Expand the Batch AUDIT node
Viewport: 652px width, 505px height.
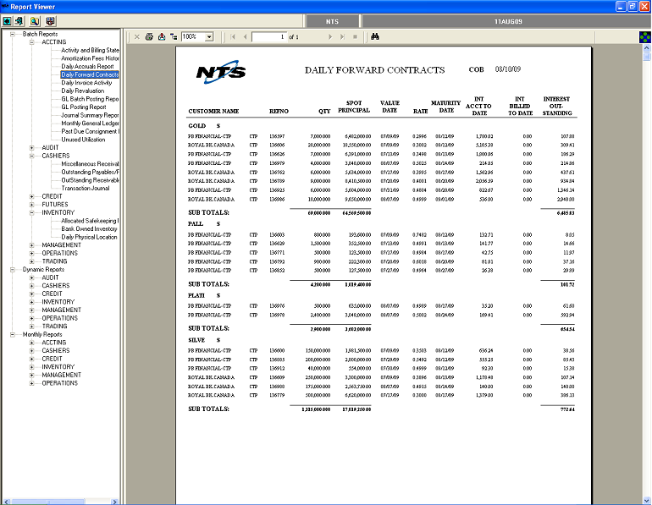[x=31, y=147]
